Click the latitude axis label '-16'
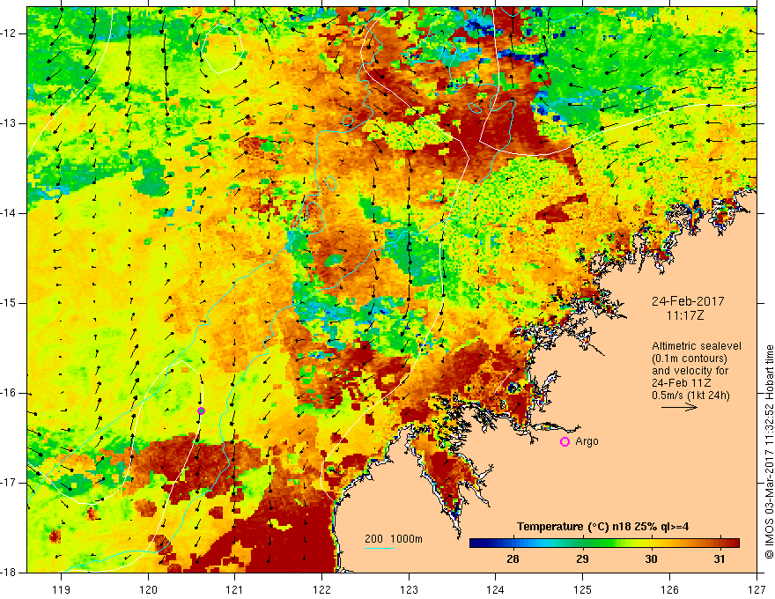The width and height of the screenshot is (775, 599). 10,393
